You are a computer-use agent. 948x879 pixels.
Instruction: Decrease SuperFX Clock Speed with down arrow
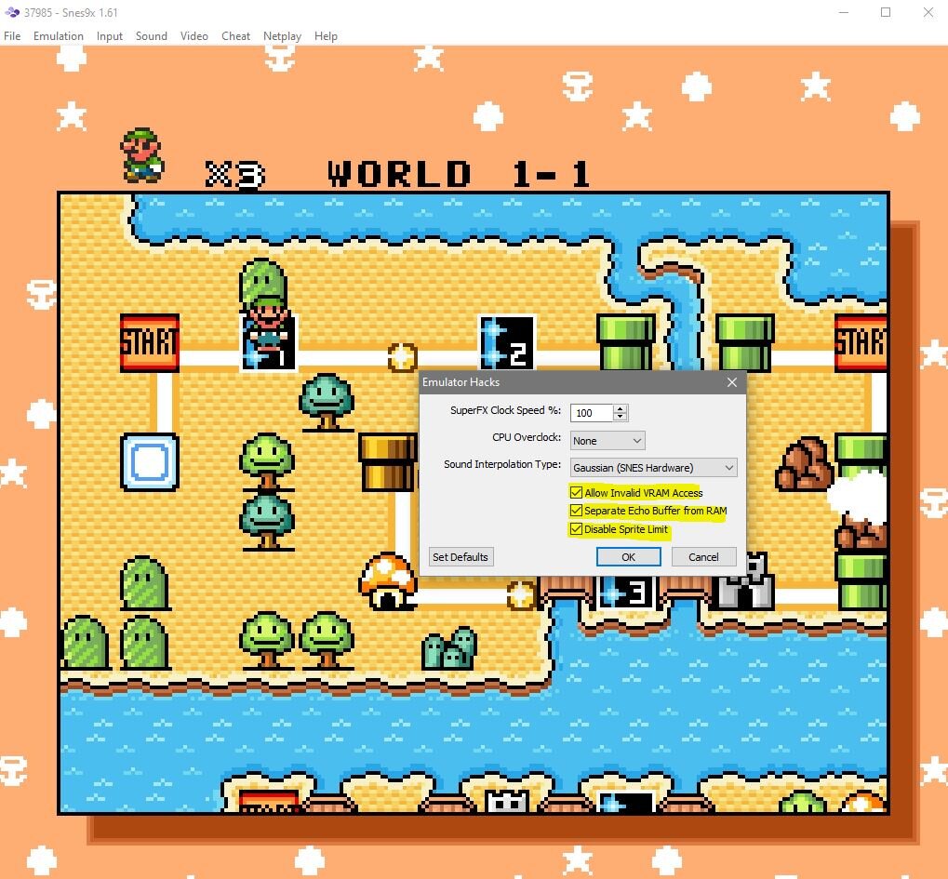click(621, 417)
